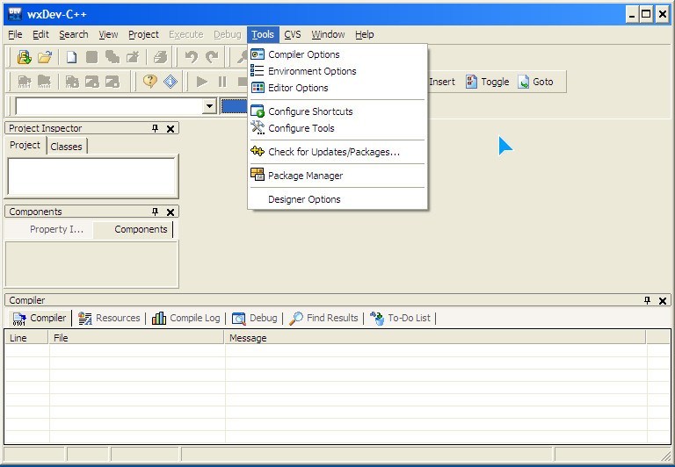Close the Project Inspector panel
Screen dimensions: 675x467
click(x=171, y=128)
